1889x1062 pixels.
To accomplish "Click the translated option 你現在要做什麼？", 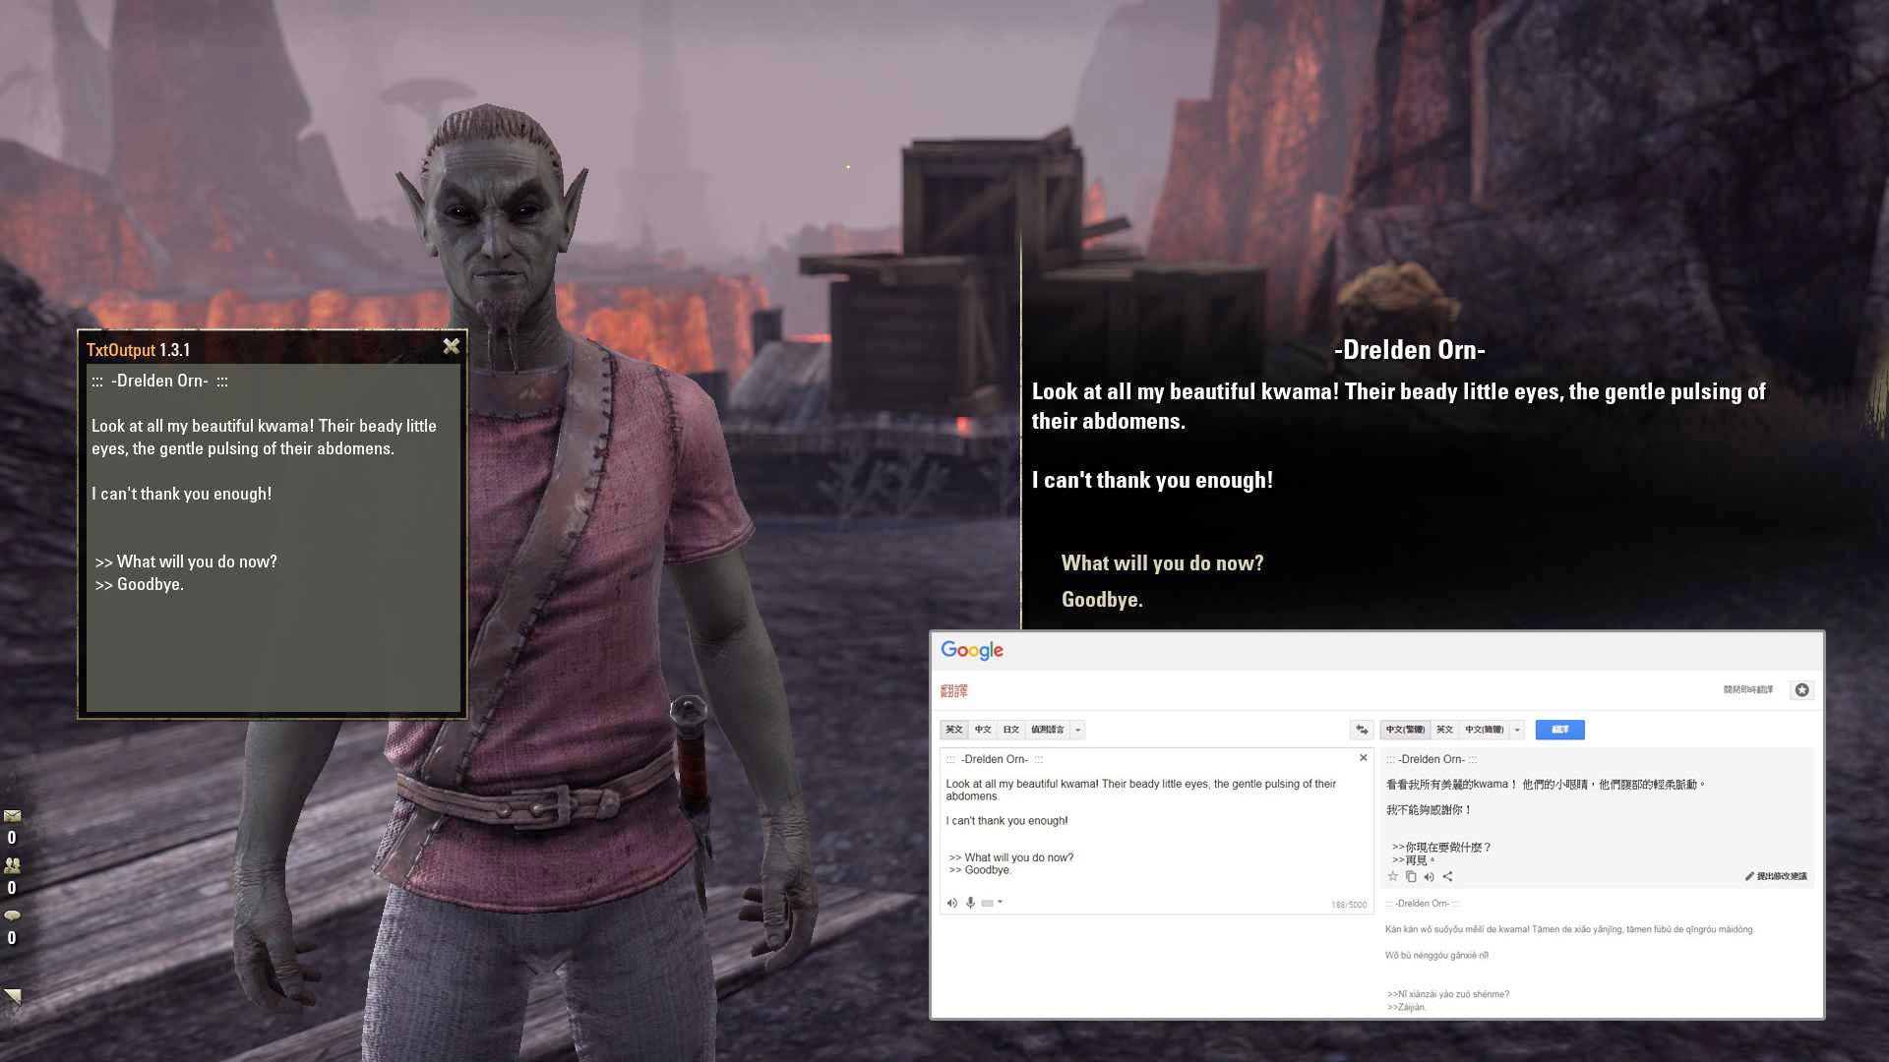I will [x=1442, y=847].
